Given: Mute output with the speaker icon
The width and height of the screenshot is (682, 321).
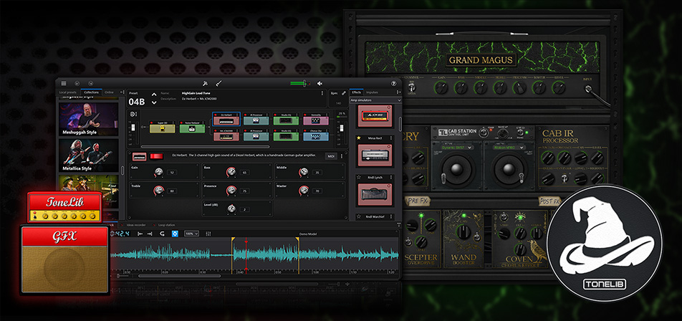Looking at the screenshot, I should (320, 84).
